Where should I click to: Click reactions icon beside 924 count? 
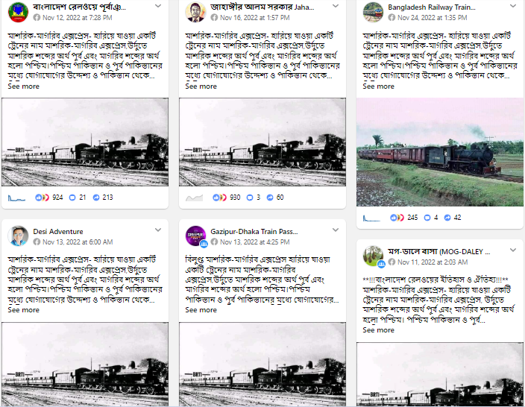point(42,198)
